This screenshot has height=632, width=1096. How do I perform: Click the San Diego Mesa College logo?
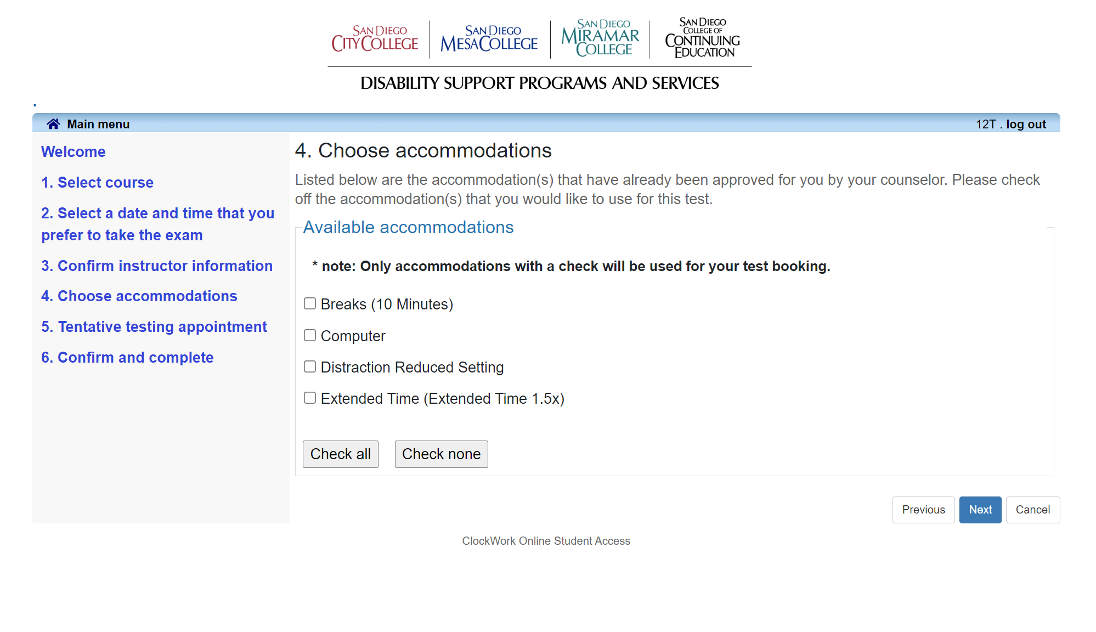pos(498,38)
